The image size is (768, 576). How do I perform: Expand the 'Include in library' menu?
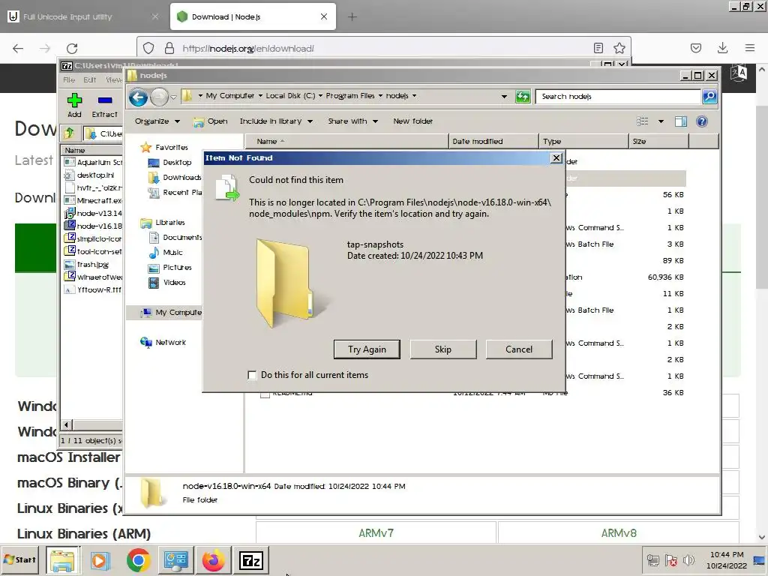pos(276,121)
